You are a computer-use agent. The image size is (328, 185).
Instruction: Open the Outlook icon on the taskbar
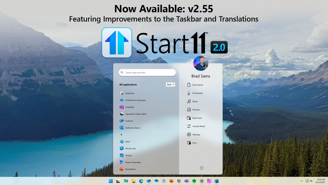coord(149,181)
